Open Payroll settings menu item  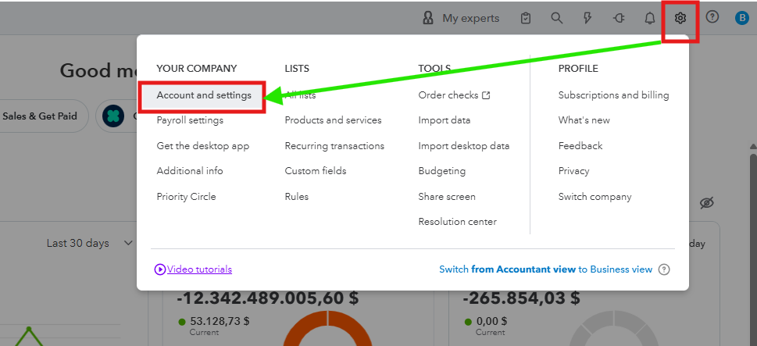(190, 120)
